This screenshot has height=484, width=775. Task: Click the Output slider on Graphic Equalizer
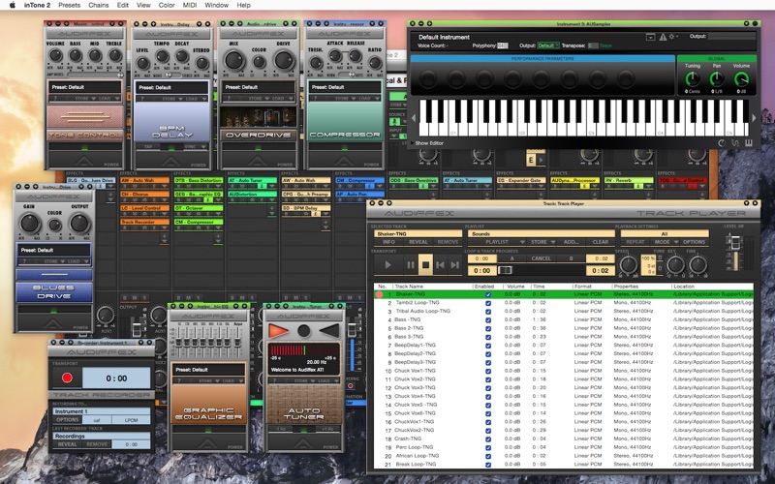coord(237,341)
